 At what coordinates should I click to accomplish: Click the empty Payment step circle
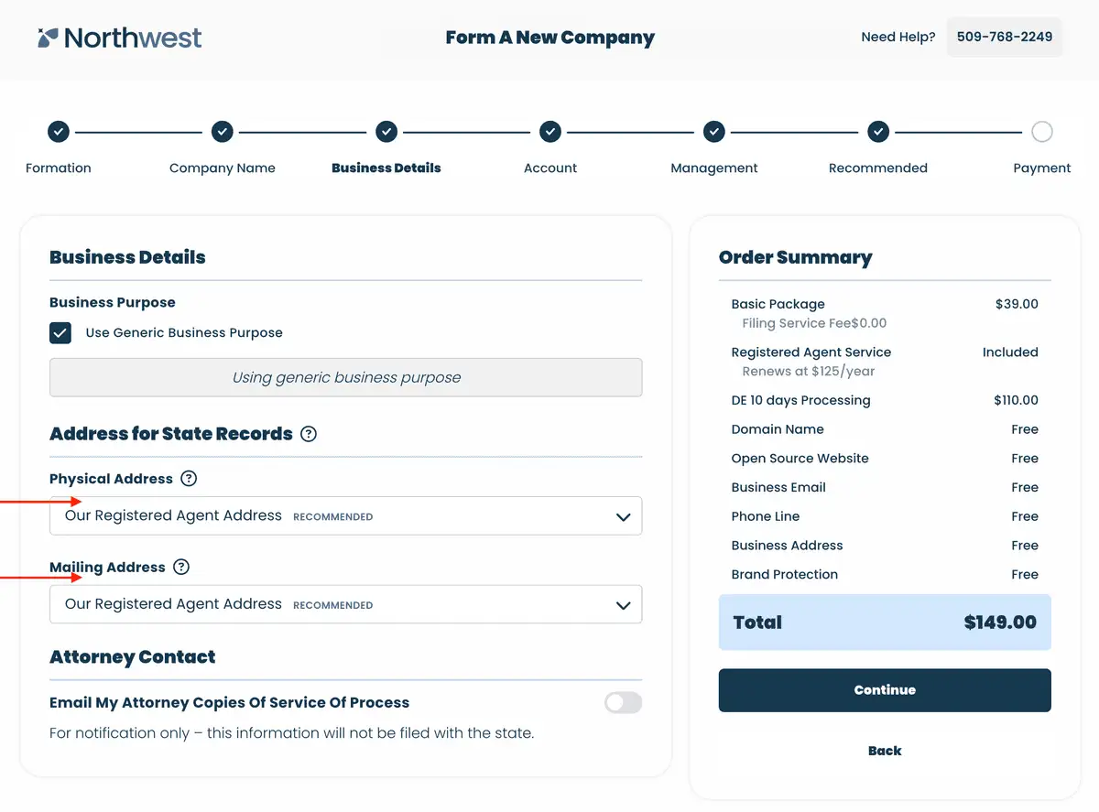[x=1042, y=132]
